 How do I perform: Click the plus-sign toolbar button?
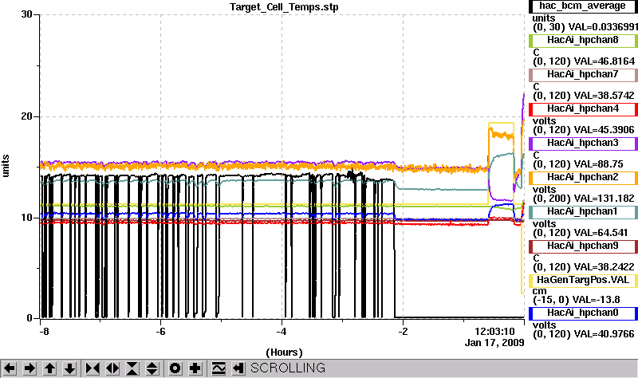click(195, 368)
